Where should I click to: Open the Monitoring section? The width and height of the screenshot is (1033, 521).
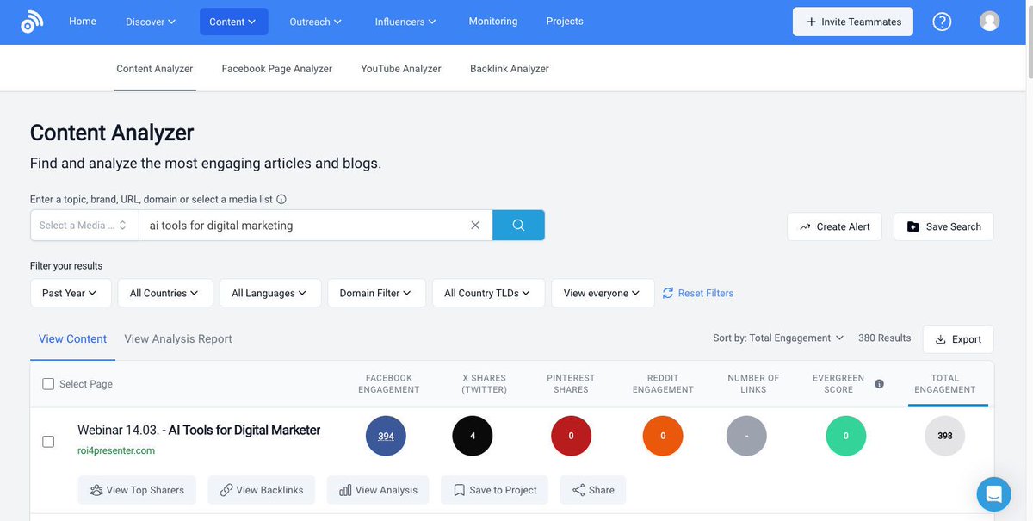(493, 21)
